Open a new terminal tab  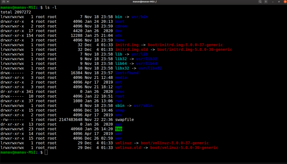pyautogui.click(x=3, y=2)
